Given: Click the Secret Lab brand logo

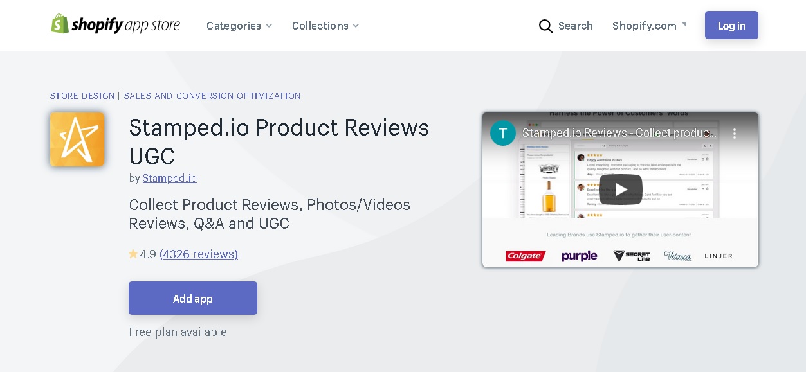Looking at the screenshot, I should [x=632, y=256].
